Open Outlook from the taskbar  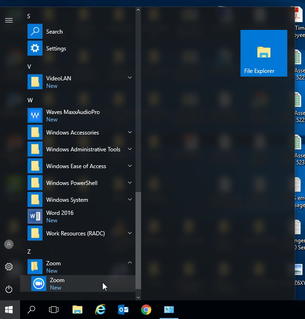click(123, 310)
